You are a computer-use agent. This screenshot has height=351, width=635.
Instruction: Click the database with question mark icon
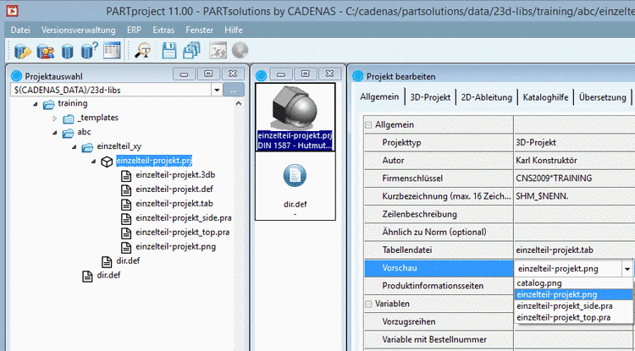[x=89, y=51]
